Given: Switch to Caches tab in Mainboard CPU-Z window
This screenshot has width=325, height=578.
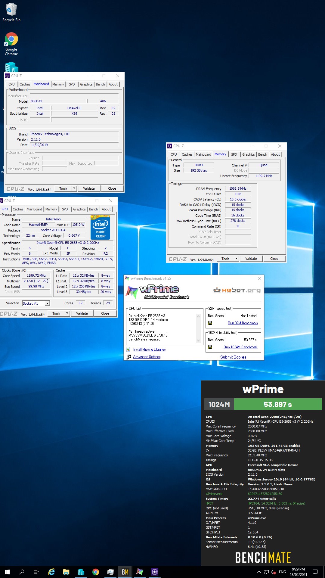Looking at the screenshot, I should point(25,84).
